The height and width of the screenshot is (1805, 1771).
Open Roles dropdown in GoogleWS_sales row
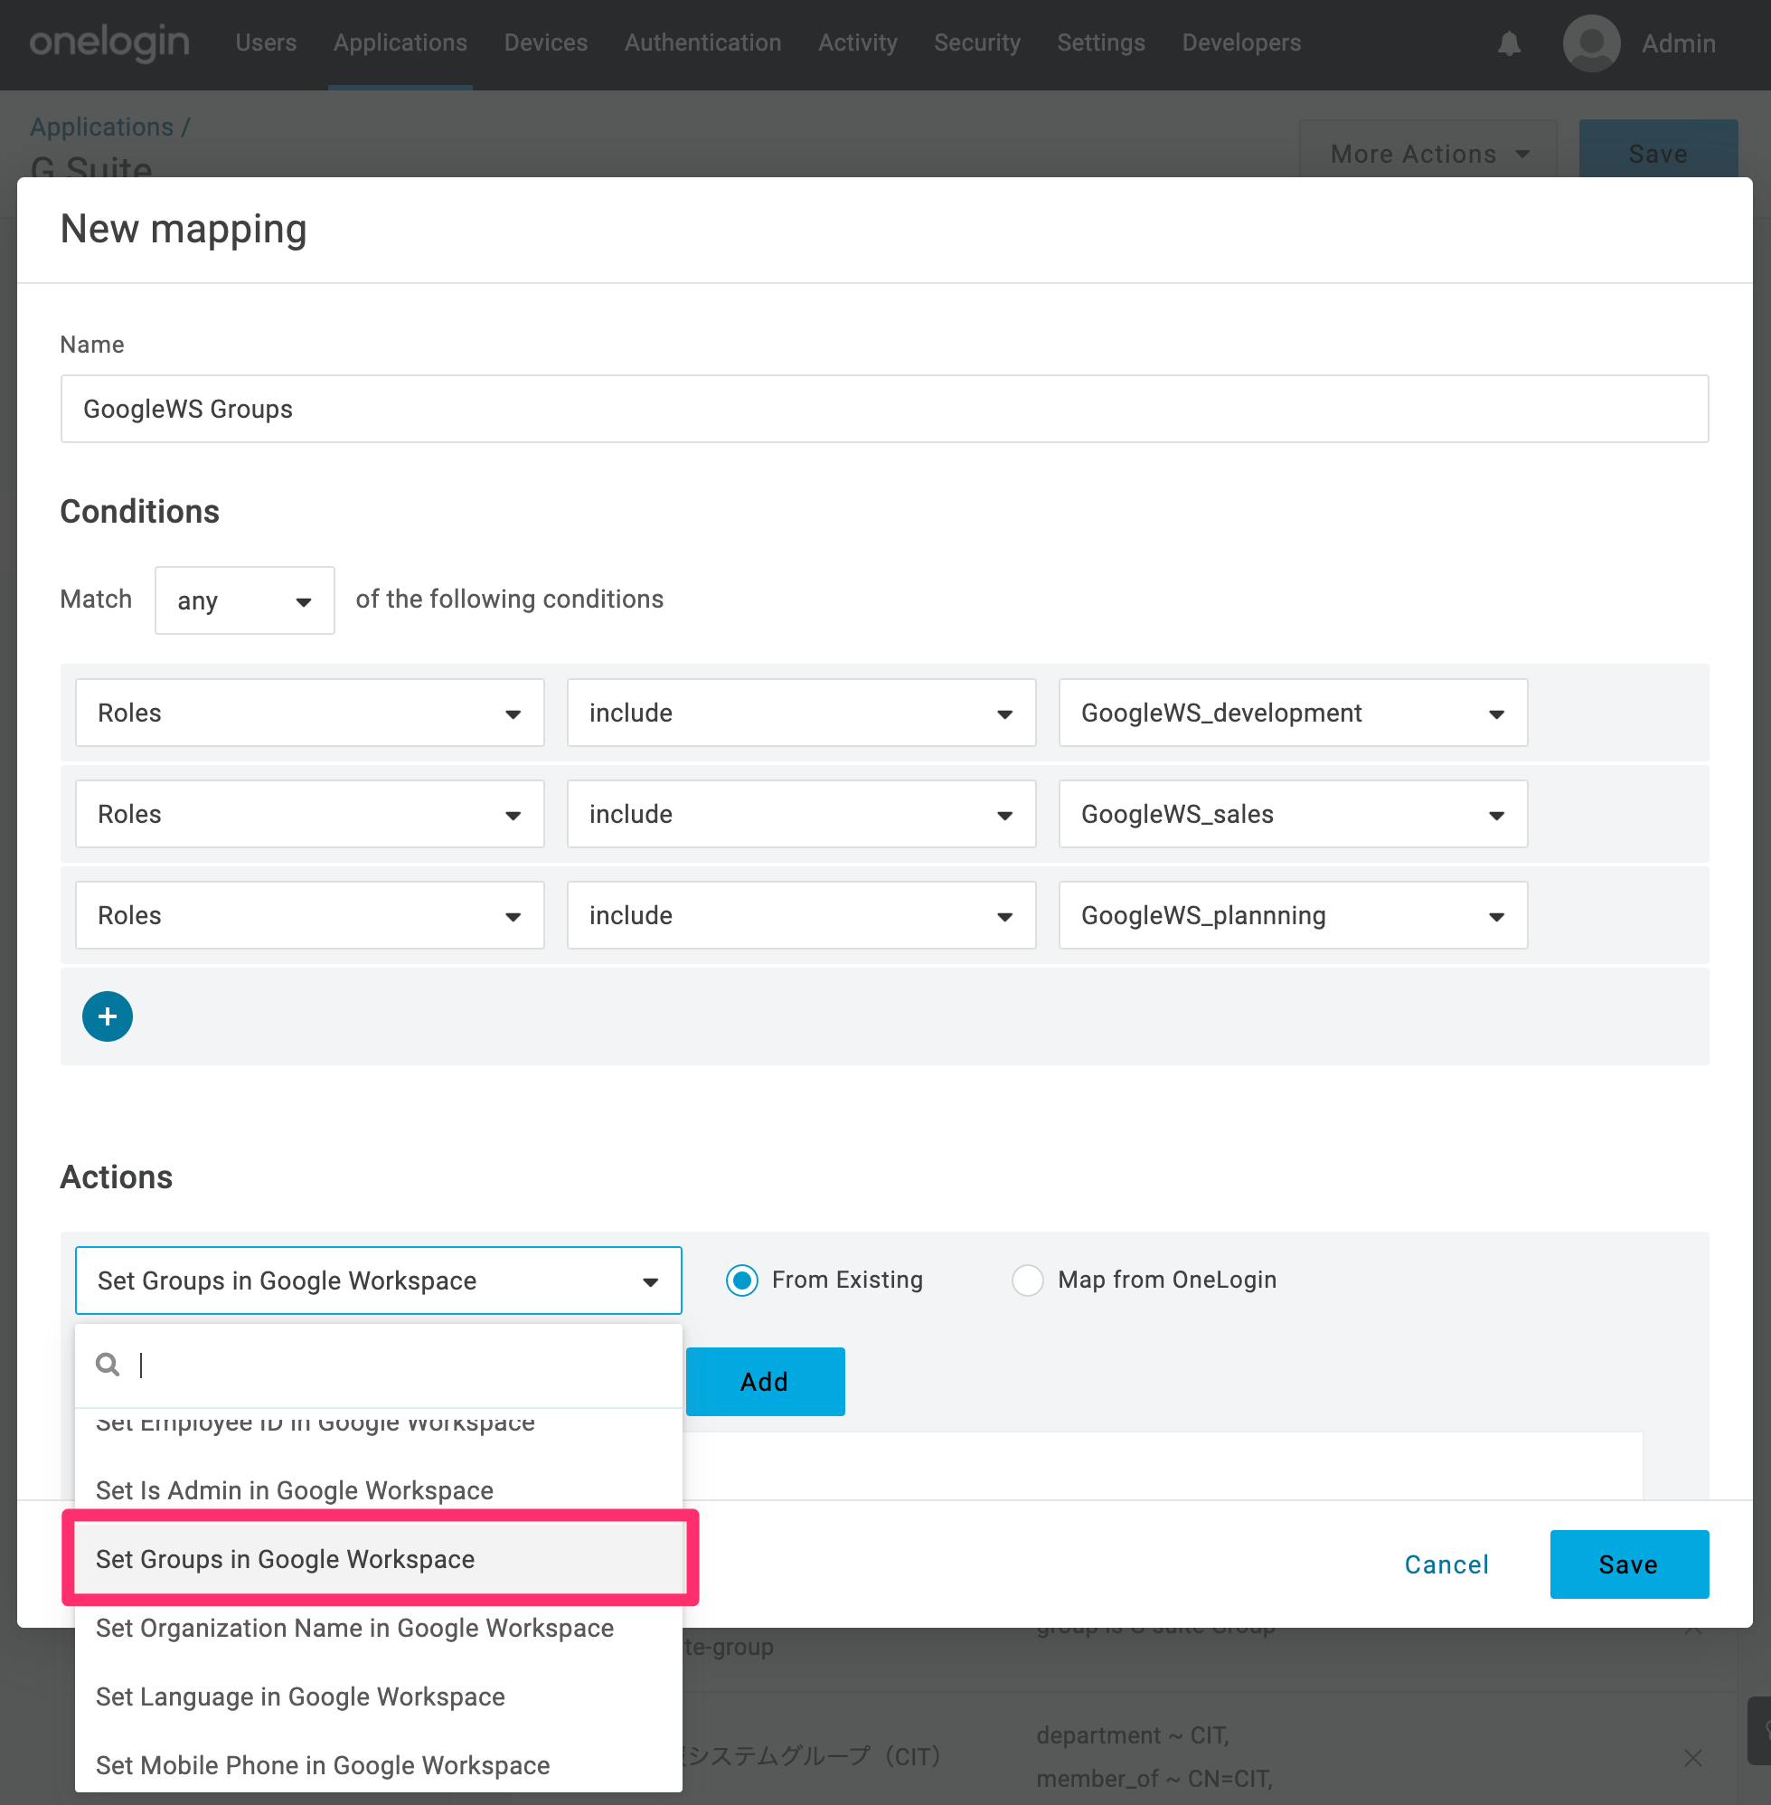click(x=310, y=814)
